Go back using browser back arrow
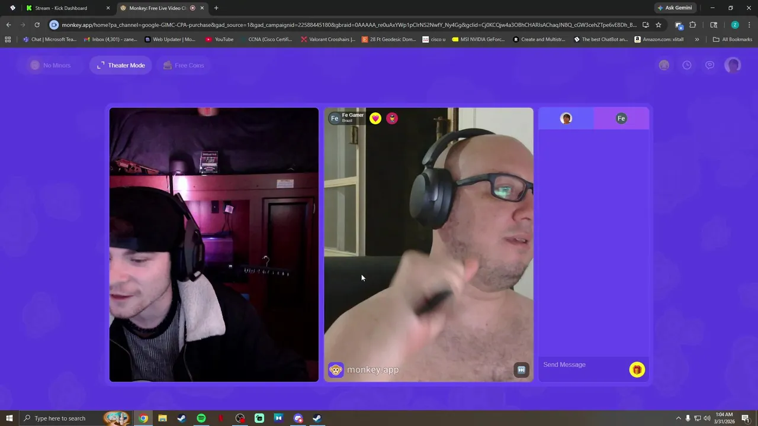Viewport: 758px width, 426px height. point(8,25)
